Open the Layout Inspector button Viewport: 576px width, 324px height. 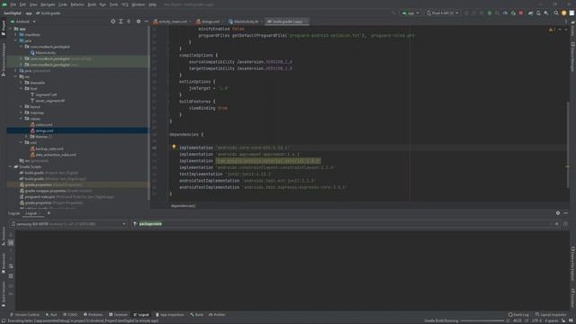click(551, 315)
